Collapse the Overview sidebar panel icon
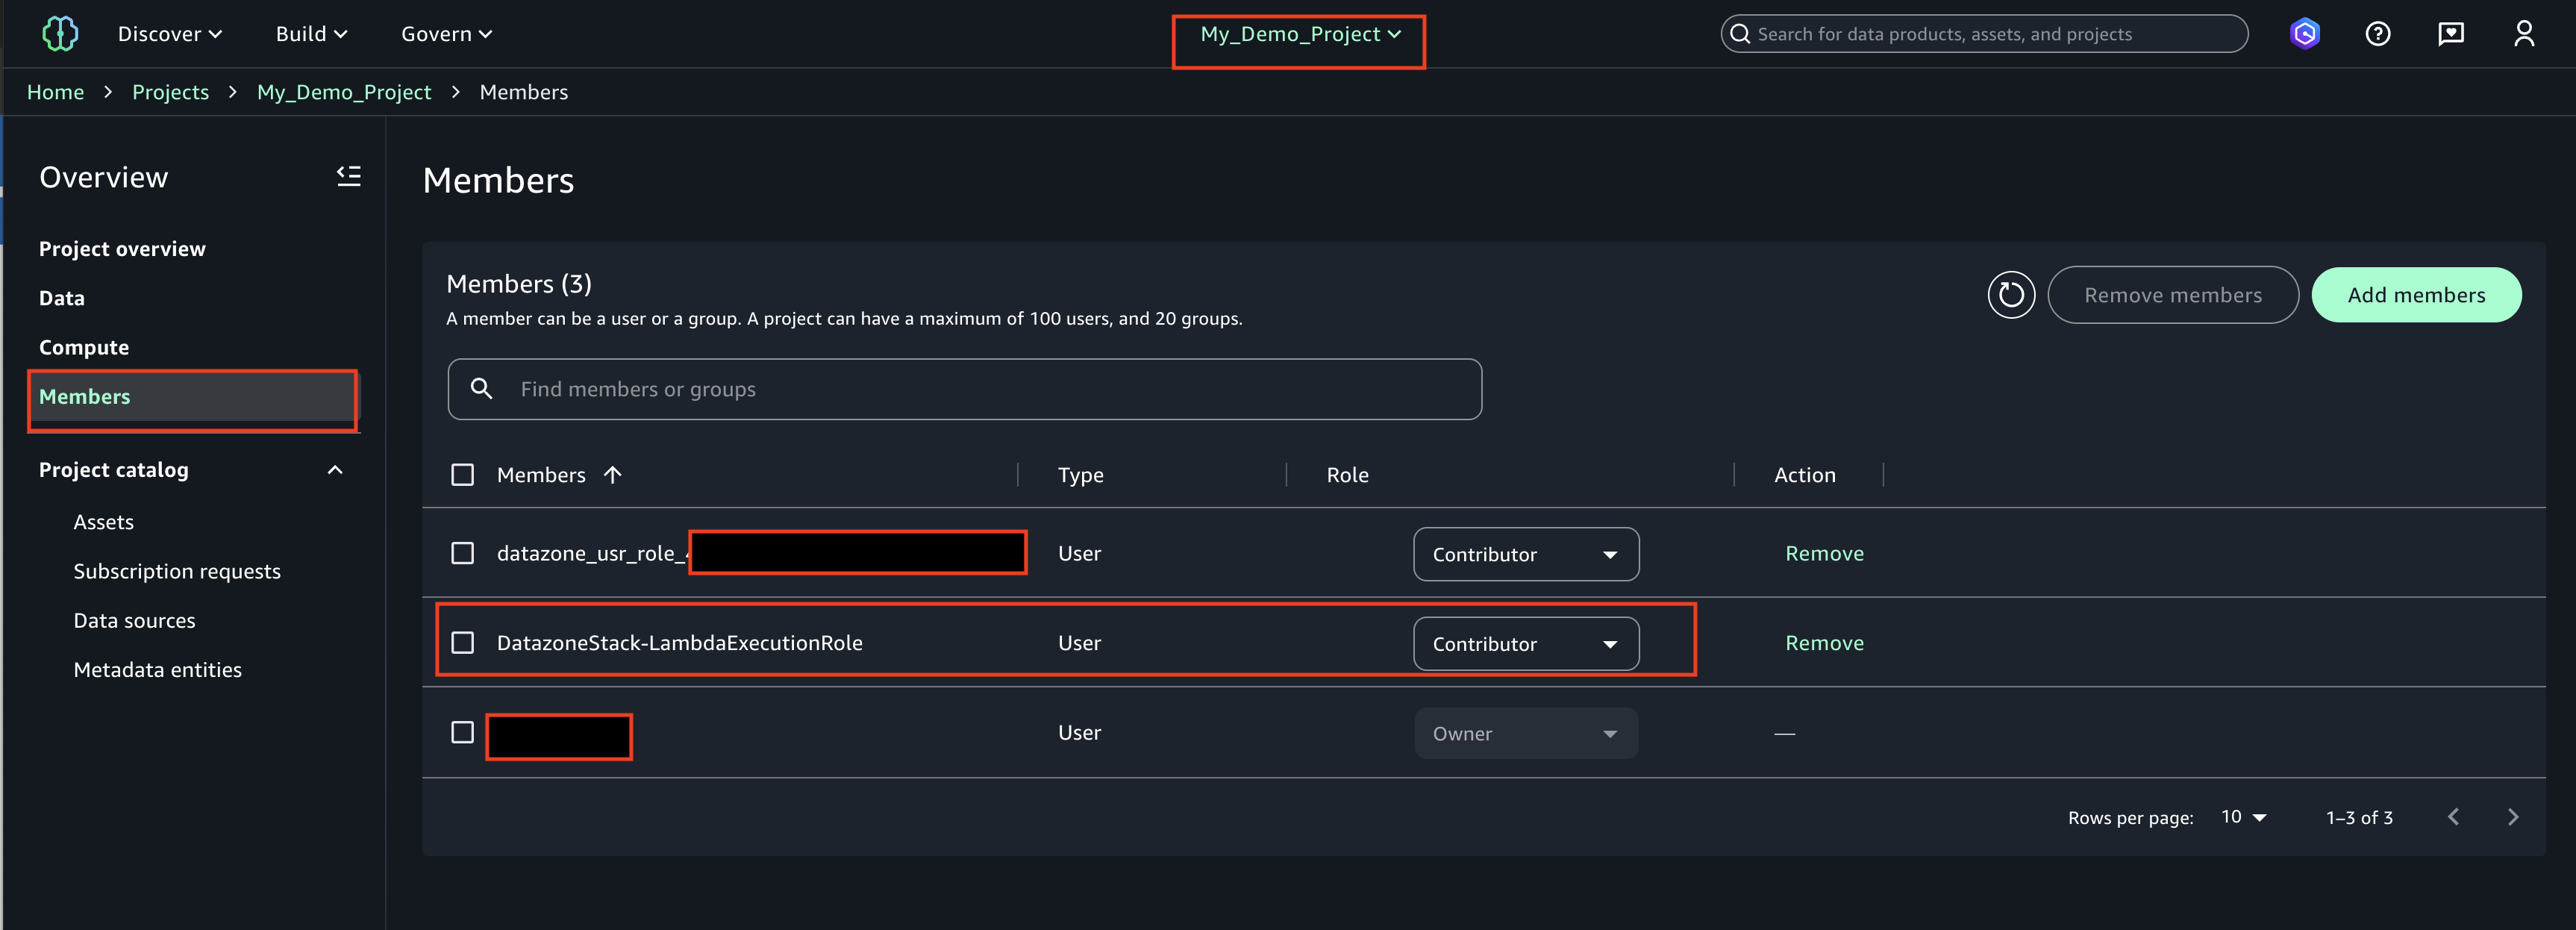2576x930 pixels. 348,177
